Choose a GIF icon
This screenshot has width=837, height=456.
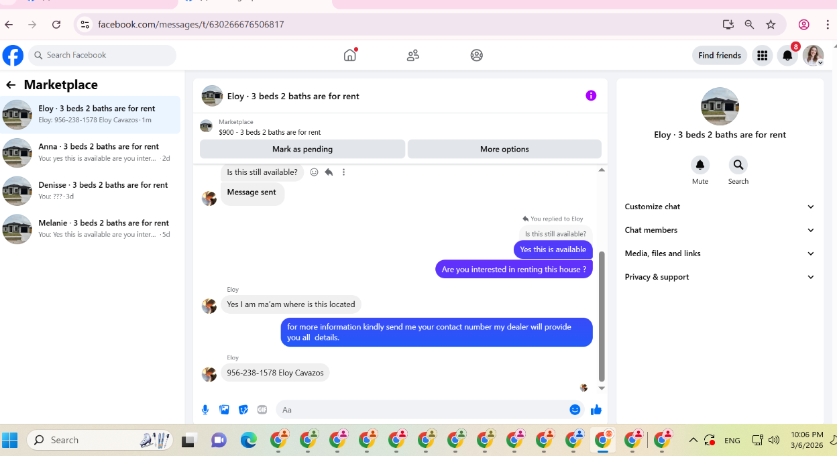point(262,410)
